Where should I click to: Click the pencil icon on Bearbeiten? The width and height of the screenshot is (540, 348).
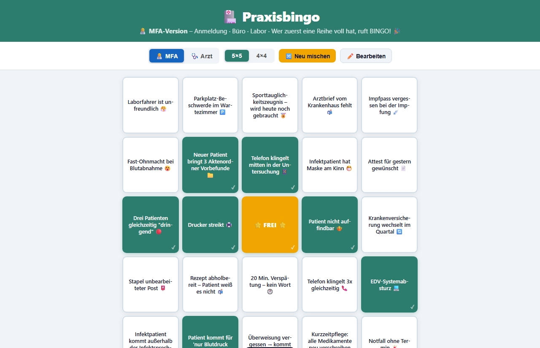click(350, 56)
